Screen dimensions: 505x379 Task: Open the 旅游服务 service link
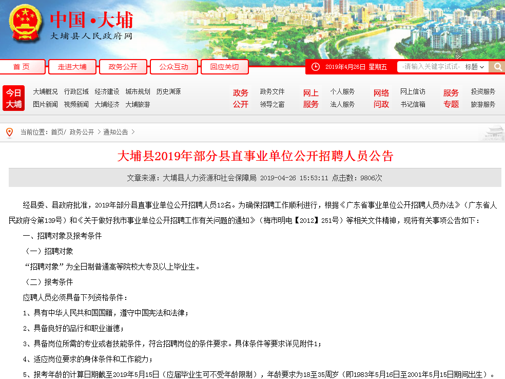(482, 104)
